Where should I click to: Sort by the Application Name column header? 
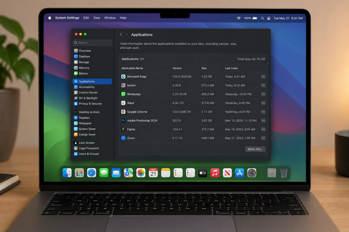tap(132, 68)
